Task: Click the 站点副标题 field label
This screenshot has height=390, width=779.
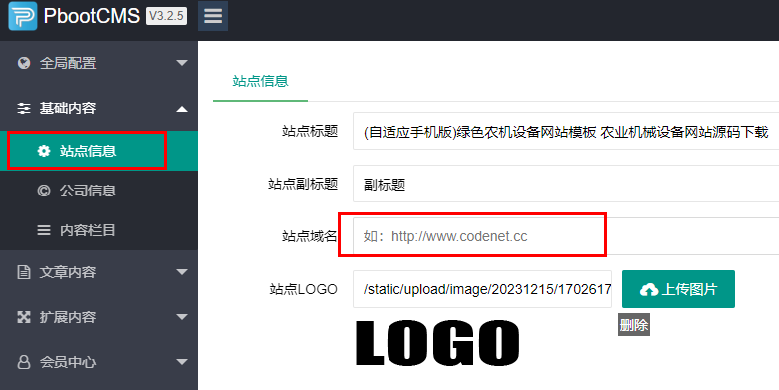Action: click(303, 184)
